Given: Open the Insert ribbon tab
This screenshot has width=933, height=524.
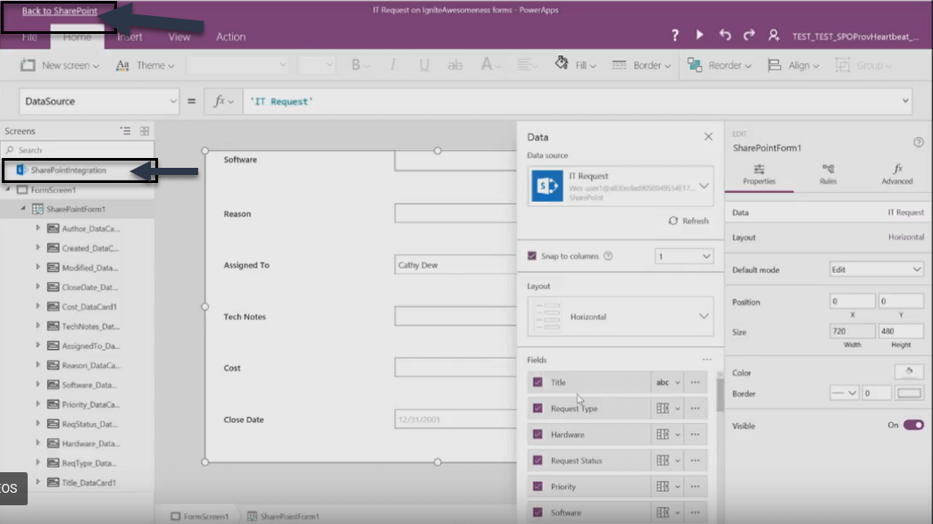Looking at the screenshot, I should 129,37.
